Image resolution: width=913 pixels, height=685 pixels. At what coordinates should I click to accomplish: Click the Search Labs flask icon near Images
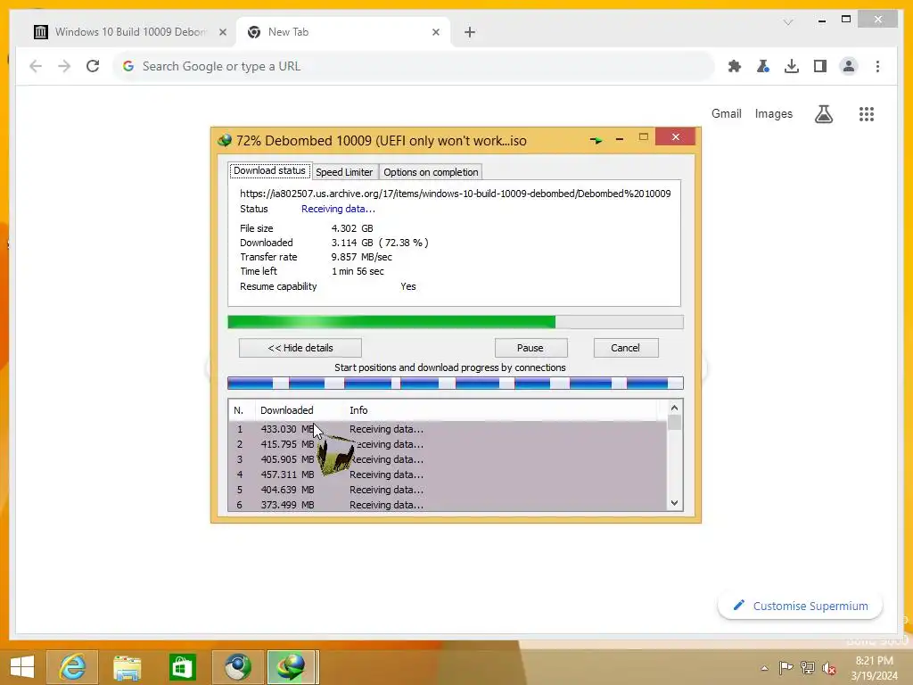coord(823,114)
